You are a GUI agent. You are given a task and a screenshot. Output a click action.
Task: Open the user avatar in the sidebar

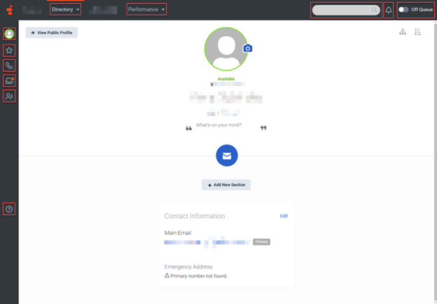pyautogui.click(x=9, y=34)
